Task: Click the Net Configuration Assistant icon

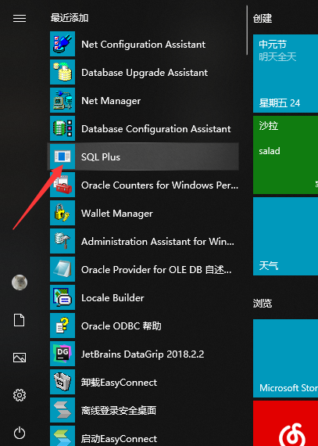Action: tap(63, 44)
